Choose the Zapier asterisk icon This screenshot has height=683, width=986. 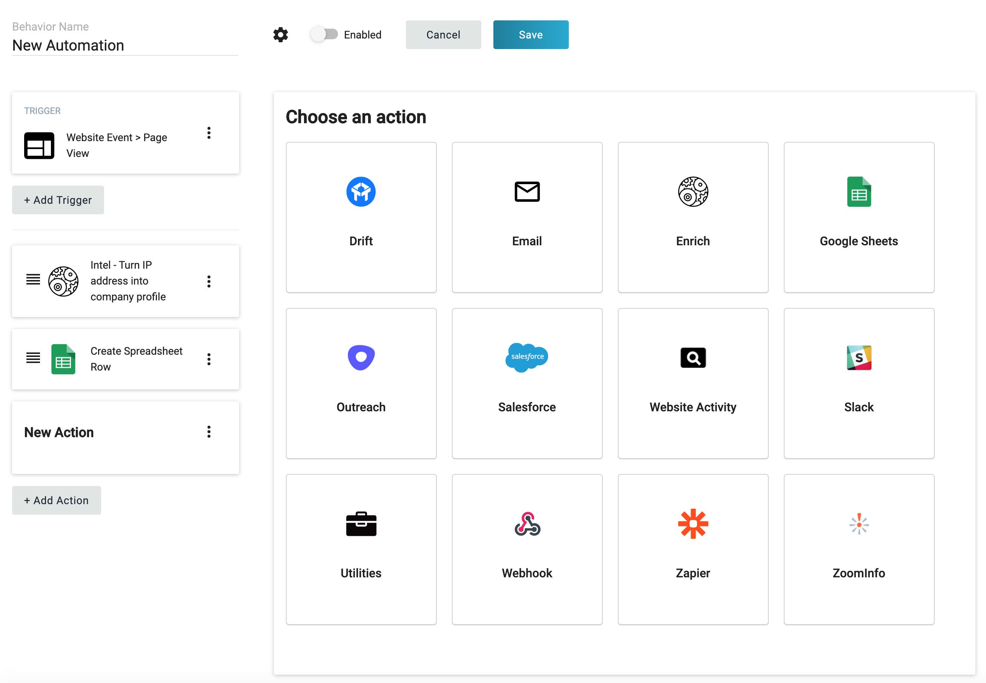pos(693,524)
